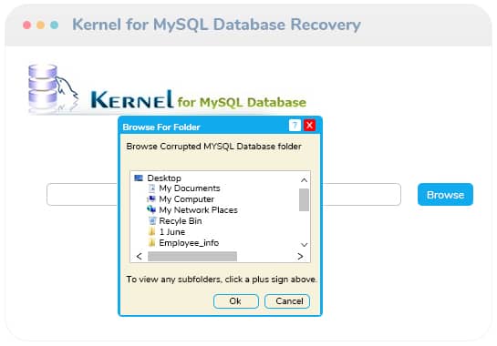Click the vertical scrollbar thumb
This screenshot has width=497, height=346.
304,199
